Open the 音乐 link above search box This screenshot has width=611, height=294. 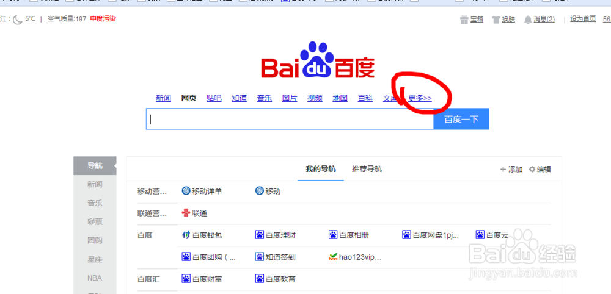tap(264, 98)
